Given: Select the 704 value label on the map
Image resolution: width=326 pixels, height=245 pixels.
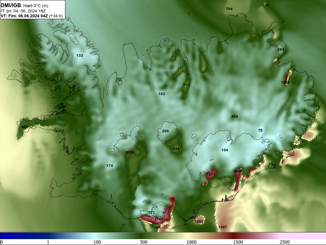Looking at the screenshot, I should (x=229, y=9).
